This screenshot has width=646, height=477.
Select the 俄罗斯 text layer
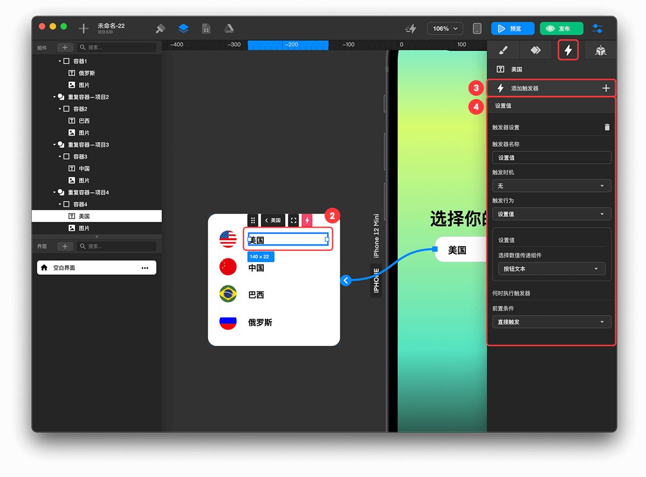(x=87, y=73)
